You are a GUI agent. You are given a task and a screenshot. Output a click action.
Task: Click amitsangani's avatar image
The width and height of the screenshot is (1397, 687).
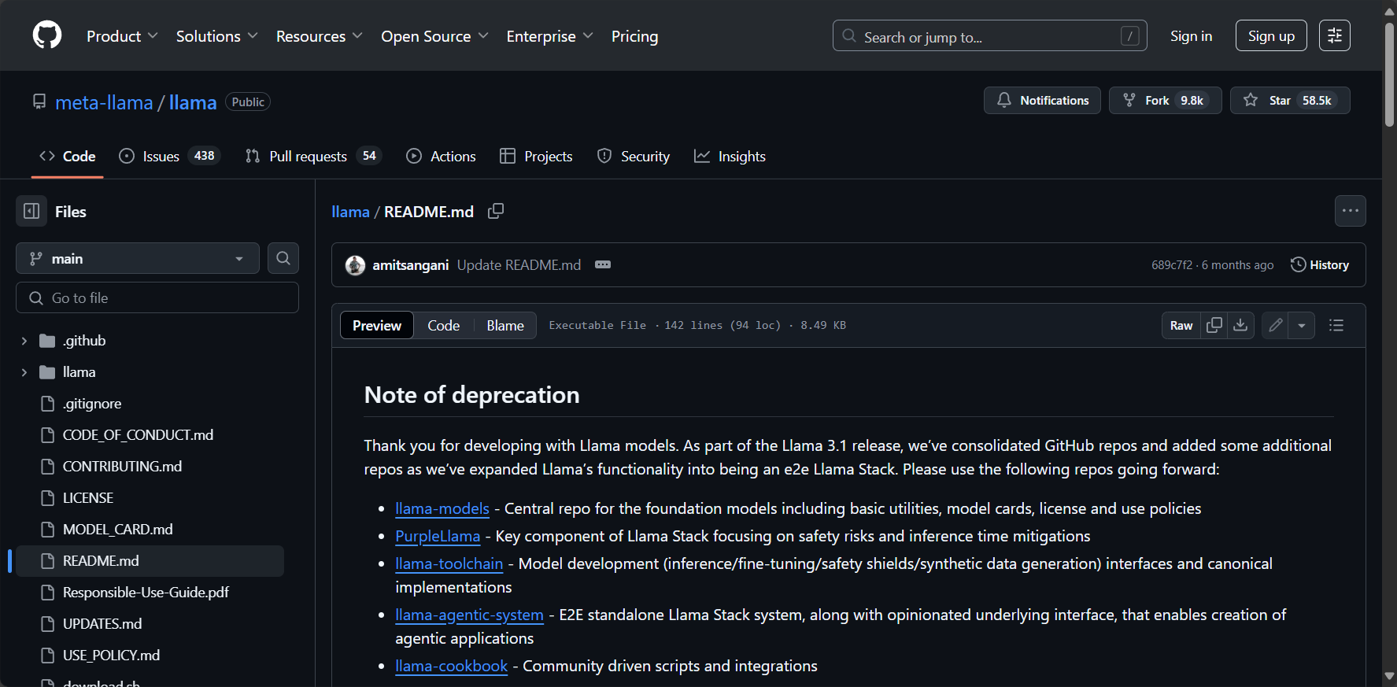(x=356, y=265)
